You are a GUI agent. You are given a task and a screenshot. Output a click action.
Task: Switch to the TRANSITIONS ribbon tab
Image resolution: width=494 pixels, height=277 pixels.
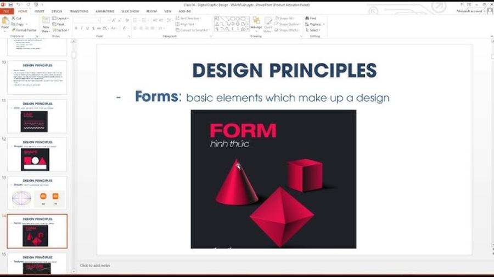coord(78,11)
